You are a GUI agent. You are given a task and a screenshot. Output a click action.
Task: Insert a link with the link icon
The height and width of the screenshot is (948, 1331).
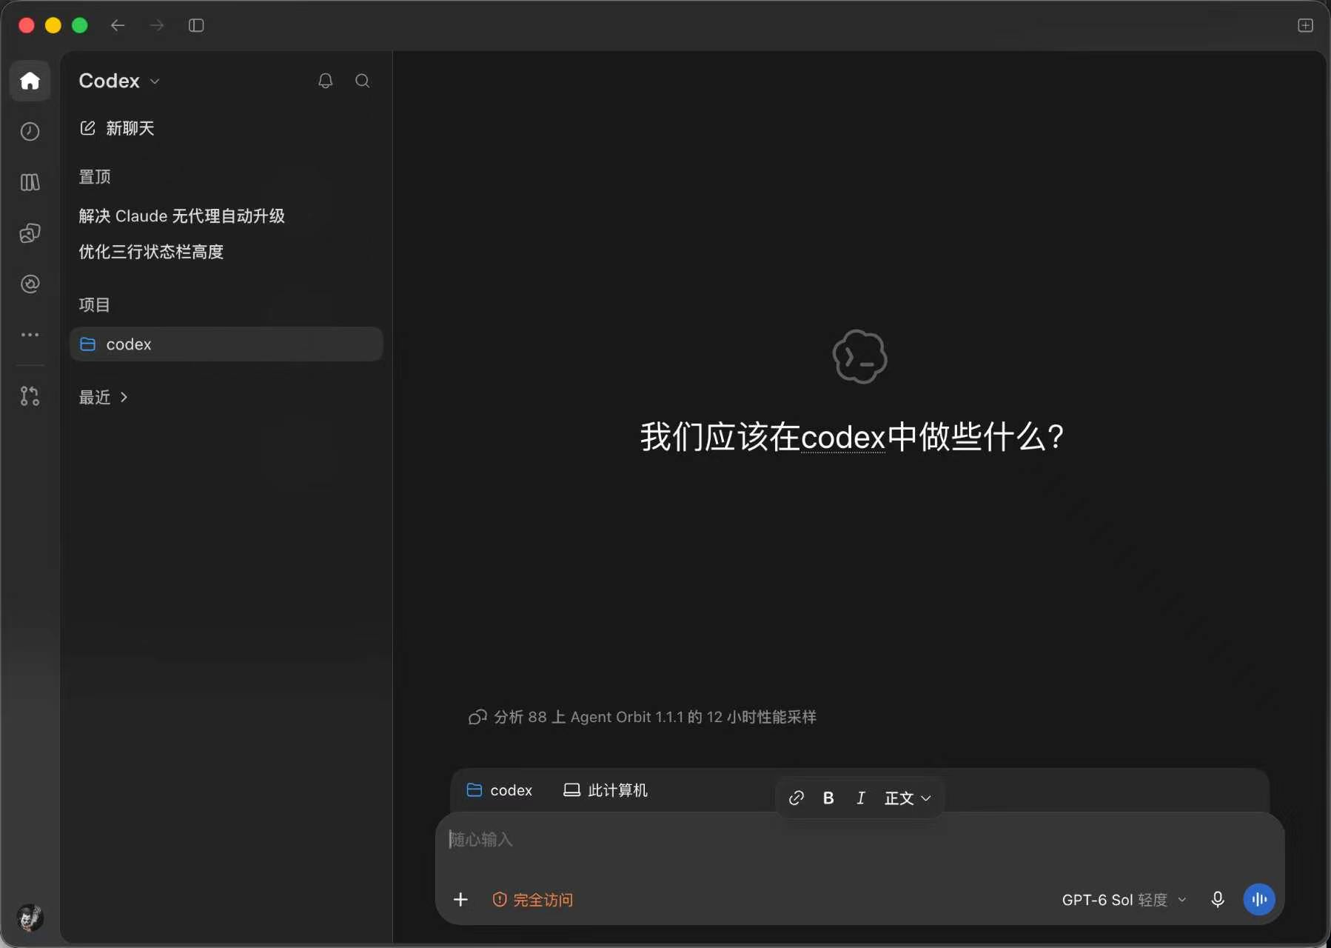[797, 798]
